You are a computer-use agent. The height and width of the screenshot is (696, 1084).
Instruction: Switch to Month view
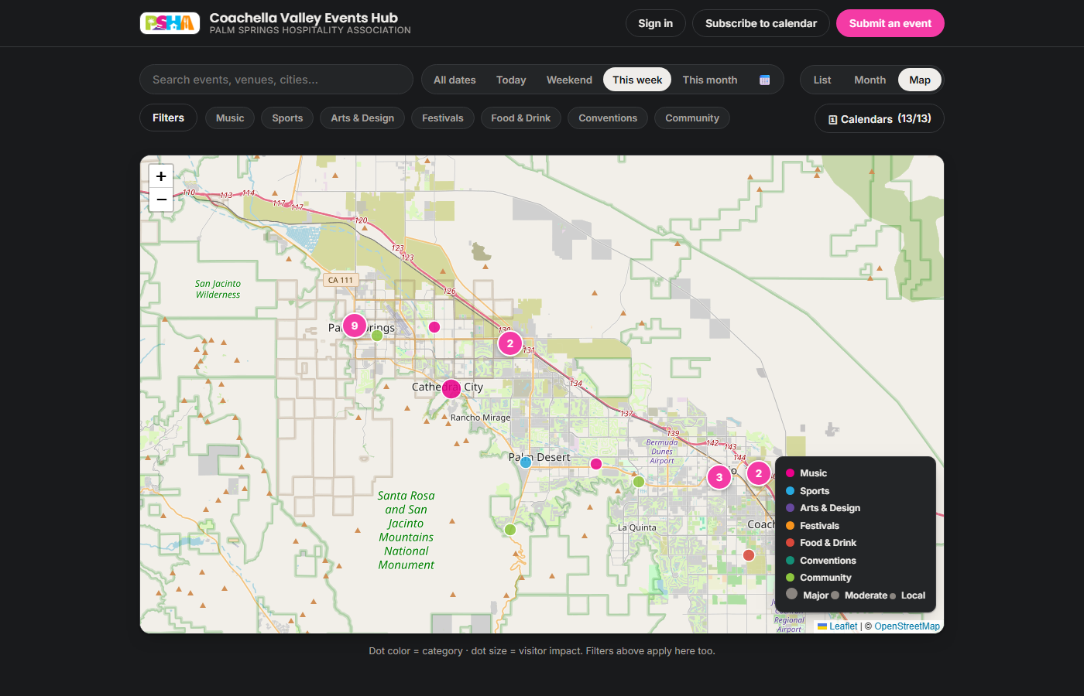870,80
